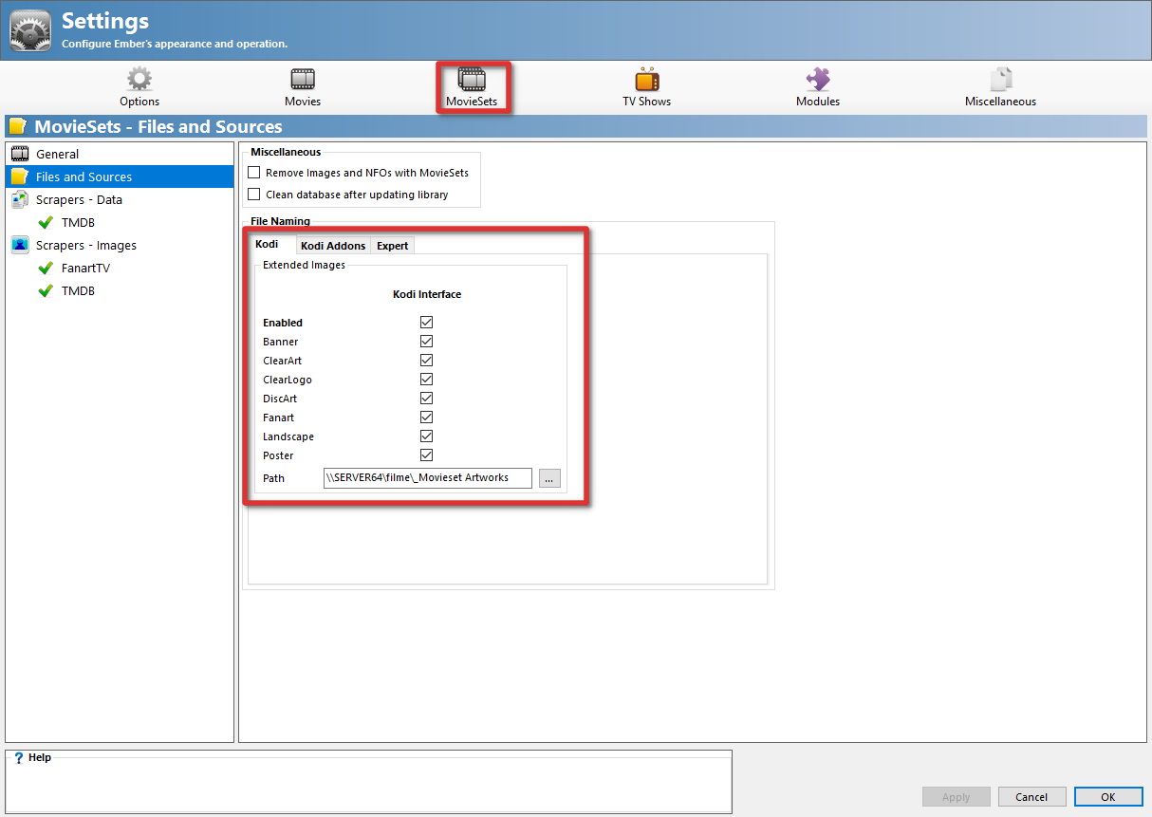Select General in the settings tree

[x=120, y=154]
